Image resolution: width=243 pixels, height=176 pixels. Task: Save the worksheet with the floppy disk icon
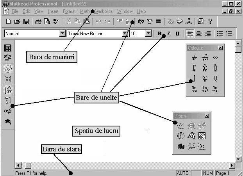26,21
